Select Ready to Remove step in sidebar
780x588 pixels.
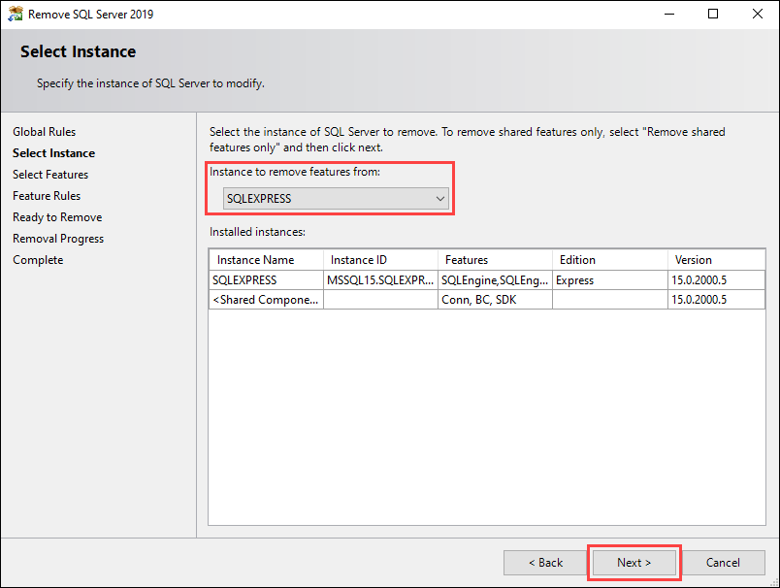click(57, 217)
